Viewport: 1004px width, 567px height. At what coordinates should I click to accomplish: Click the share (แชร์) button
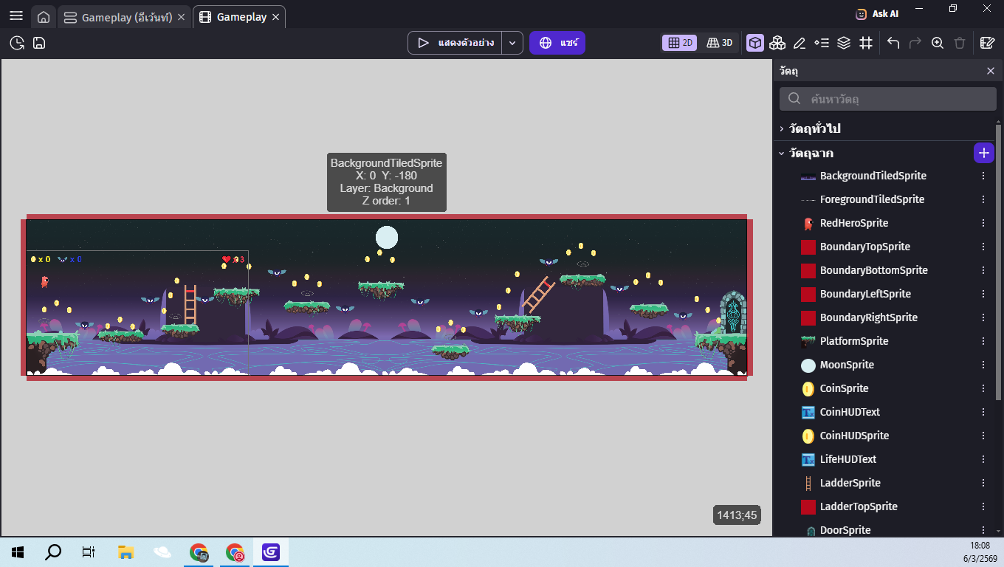pos(557,43)
